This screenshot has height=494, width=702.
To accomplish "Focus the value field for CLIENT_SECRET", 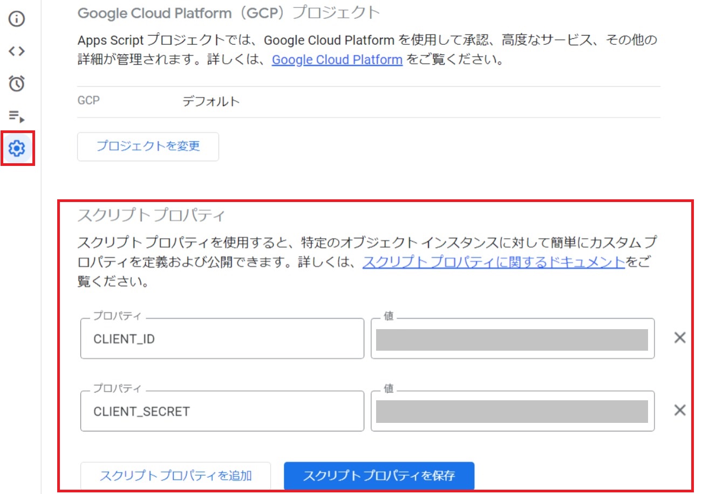I will point(513,411).
